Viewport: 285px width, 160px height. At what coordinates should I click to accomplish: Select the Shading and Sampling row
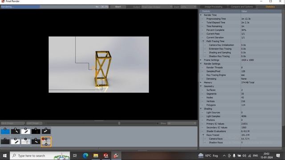[x=240, y=52]
